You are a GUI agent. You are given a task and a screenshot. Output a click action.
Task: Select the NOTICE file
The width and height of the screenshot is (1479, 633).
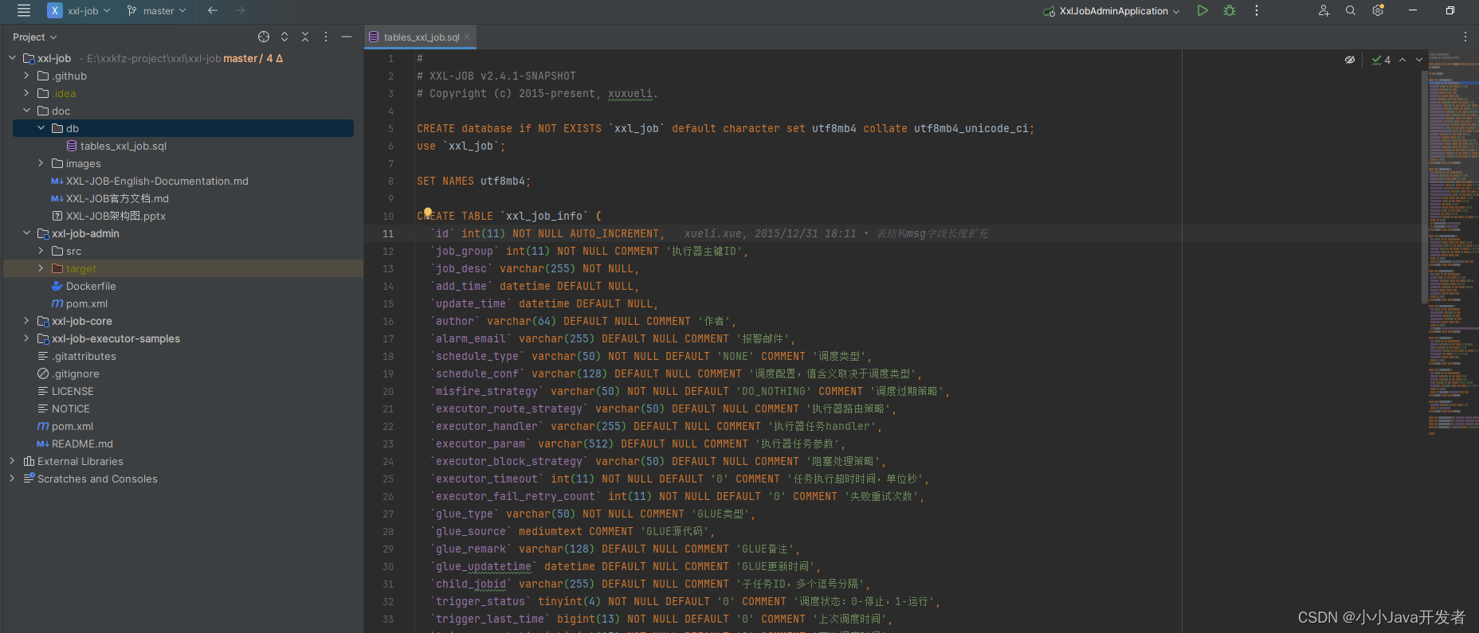pos(64,408)
